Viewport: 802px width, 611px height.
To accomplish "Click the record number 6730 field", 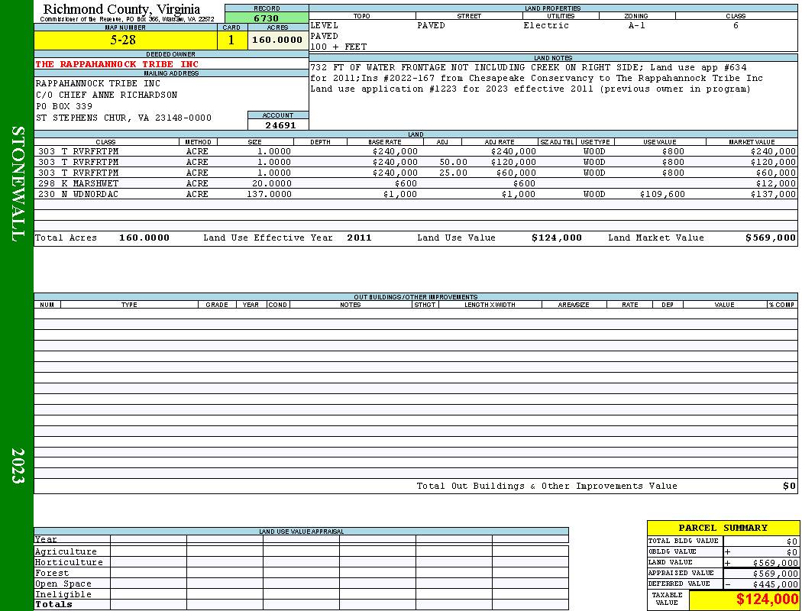I will tap(267, 18).
